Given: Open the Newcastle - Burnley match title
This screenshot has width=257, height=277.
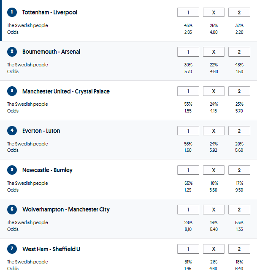Looking at the screenshot, I should [x=47, y=170].
